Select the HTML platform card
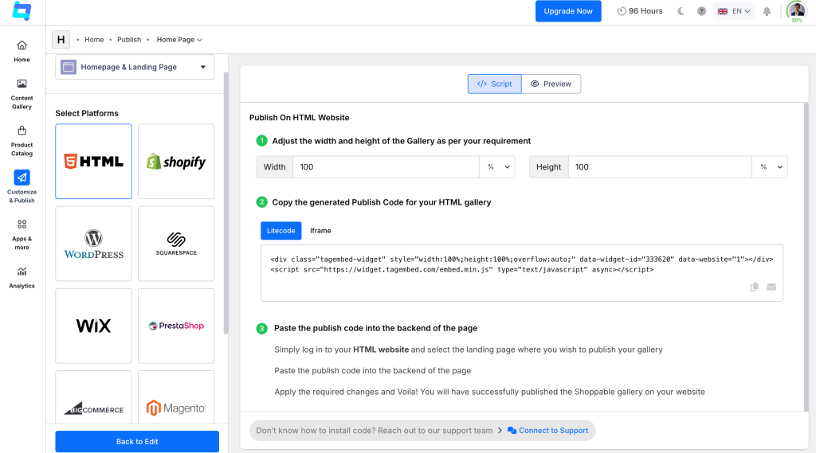 click(94, 162)
